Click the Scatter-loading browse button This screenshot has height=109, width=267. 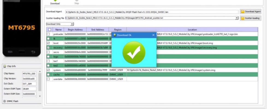(250, 18)
